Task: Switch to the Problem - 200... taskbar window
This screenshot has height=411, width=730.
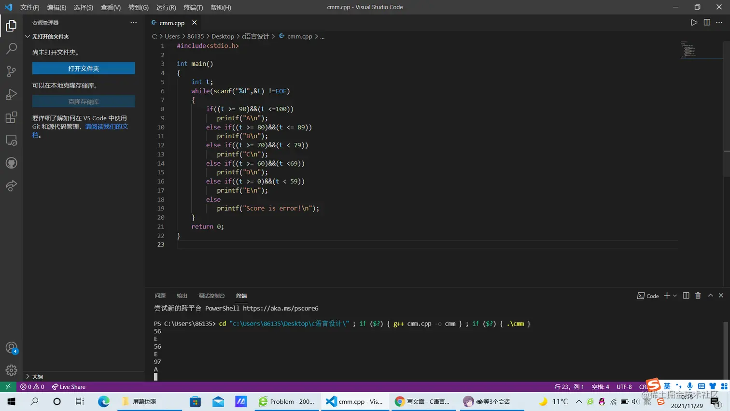Action: point(287,401)
